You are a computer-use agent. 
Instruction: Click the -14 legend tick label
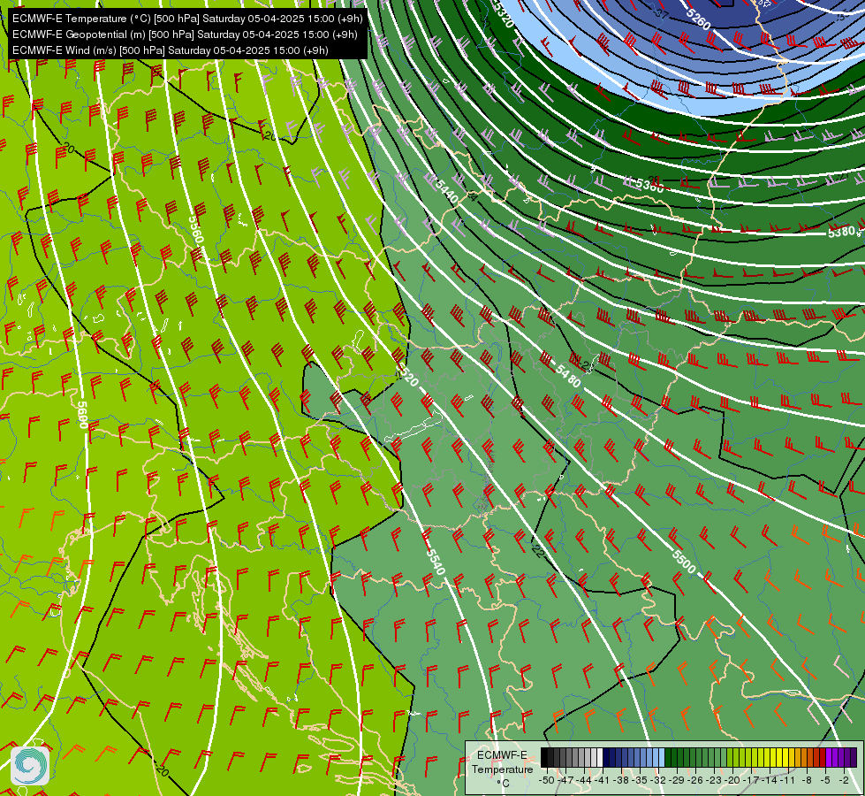pyautogui.click(x=770, y=780)
